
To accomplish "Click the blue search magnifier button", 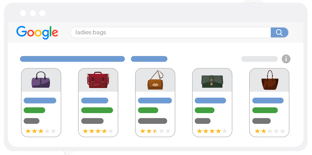I will coord(279,32).
